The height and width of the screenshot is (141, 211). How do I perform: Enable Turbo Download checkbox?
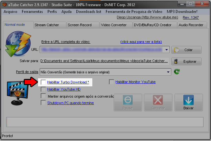pos(43,82)
